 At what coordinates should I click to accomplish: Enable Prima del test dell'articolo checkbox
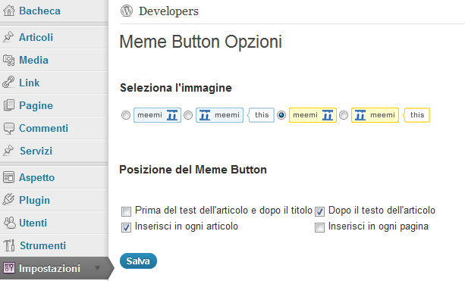tap(126, 211)
